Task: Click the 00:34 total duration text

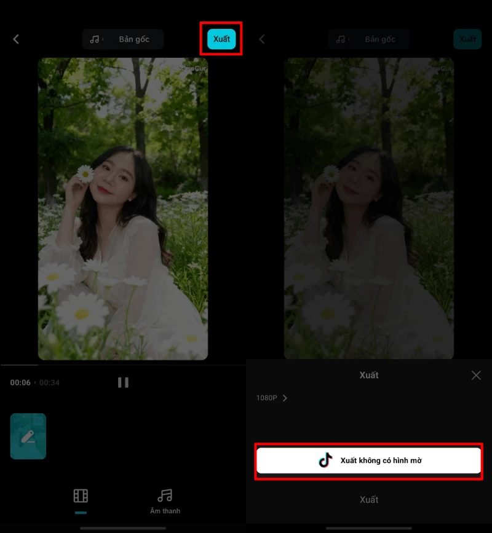Action: (49, 383)
